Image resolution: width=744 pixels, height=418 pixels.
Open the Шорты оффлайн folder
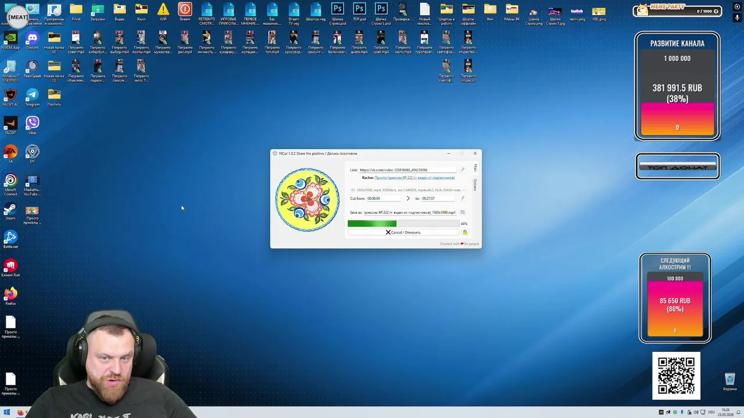(x=468, y=14)
